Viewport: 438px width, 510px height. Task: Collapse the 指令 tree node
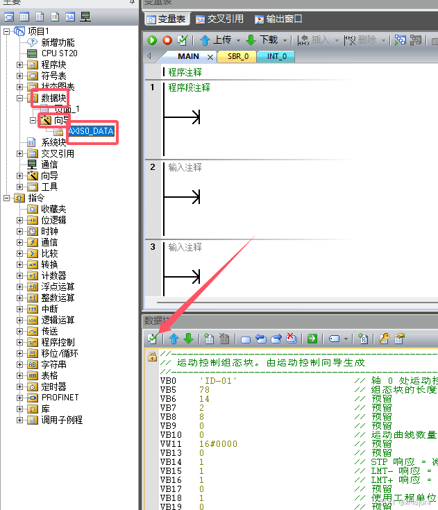coord(6,198)
